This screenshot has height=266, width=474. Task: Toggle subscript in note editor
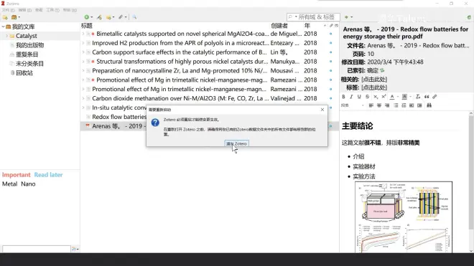[376, 97]
